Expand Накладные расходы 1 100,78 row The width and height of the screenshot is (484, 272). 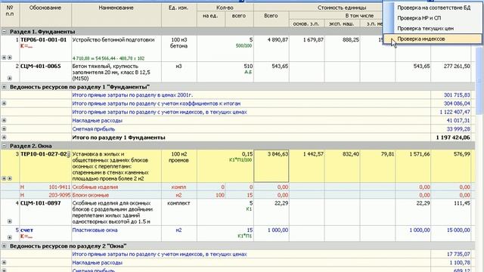4,263
